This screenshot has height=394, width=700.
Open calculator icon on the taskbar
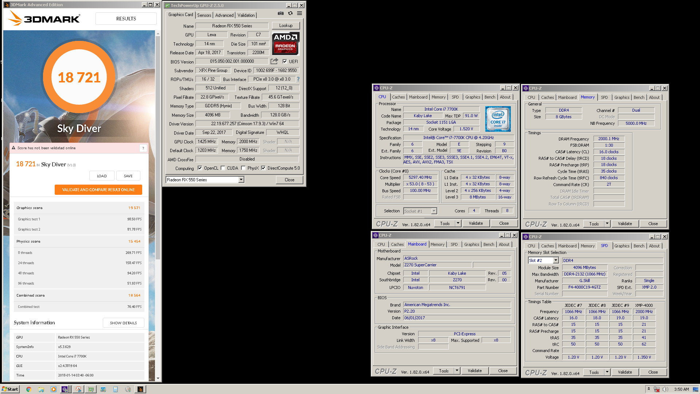(116, 389)
